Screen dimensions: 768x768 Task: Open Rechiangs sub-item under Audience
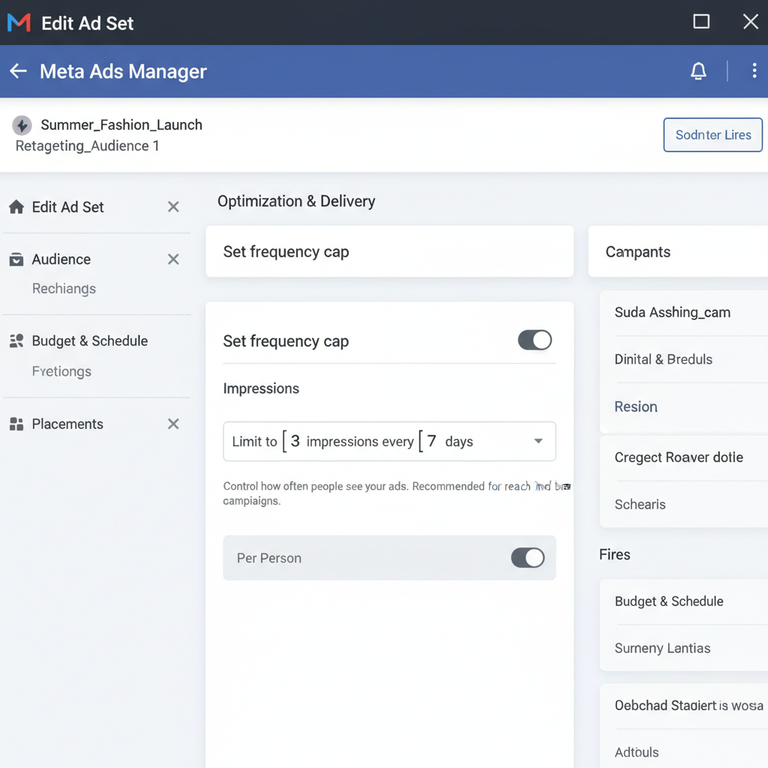[x=64, y=289]
